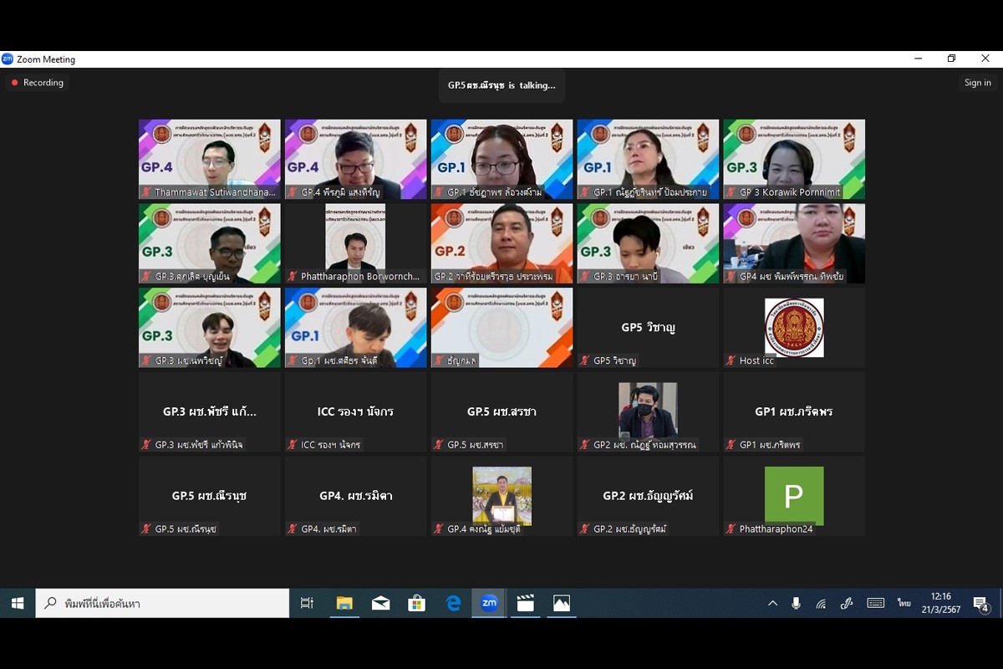The width and height of the screenshot is (1003, 669).
Task: Select GP.2 orange-shirt participant video tile
Action: (x=501, y=243)
